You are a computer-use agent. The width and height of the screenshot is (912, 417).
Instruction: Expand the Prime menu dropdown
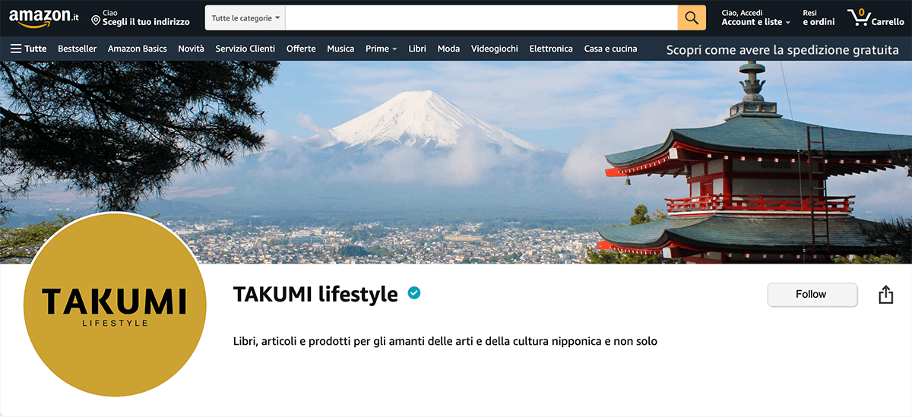click(x=381, y=49)
